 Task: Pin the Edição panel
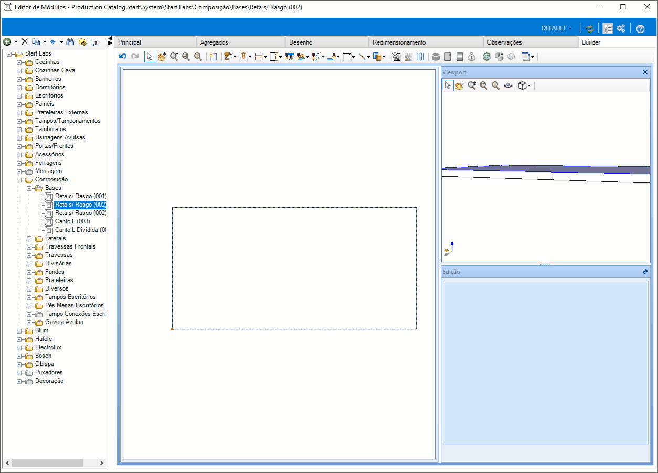[645, 272]
